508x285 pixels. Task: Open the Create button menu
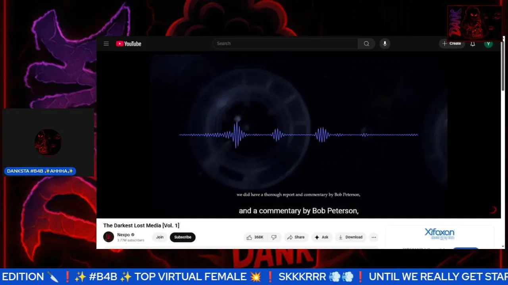point(452,44)
